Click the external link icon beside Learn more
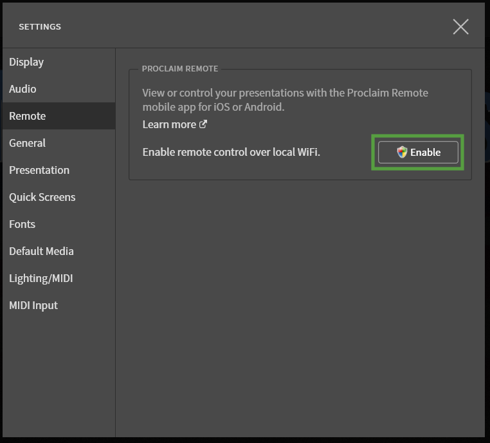Viewport: 490px width, 443px height. pos(203,124)
